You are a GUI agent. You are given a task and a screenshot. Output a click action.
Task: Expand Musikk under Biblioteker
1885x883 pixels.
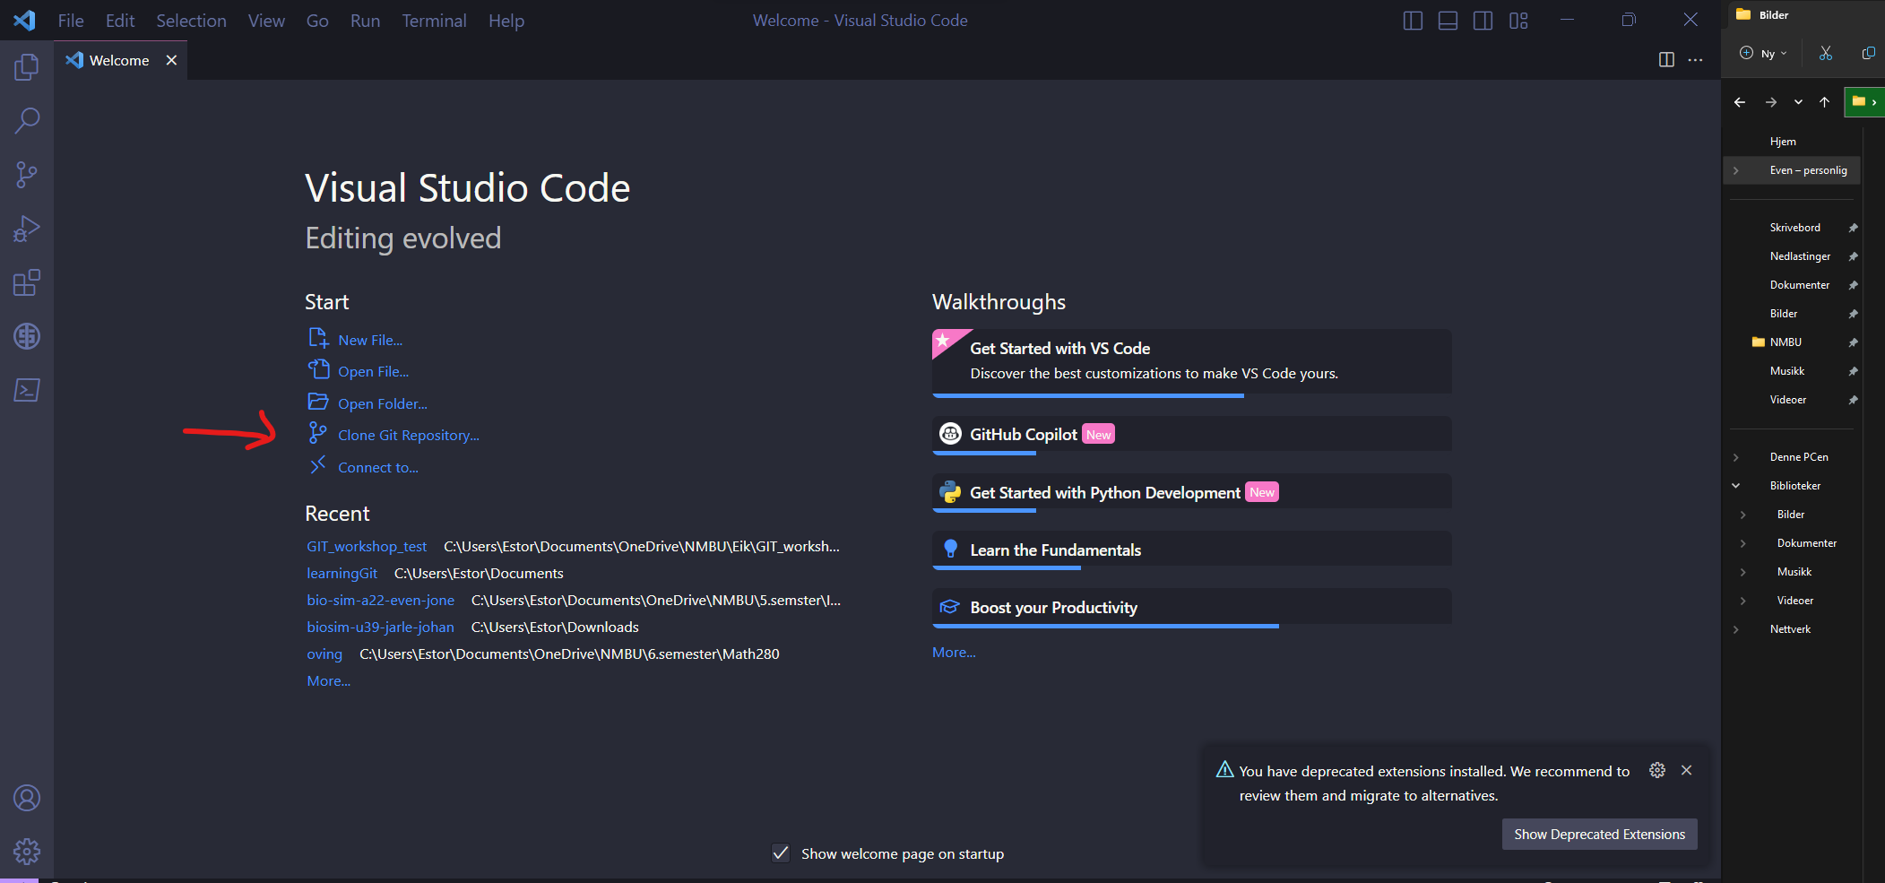point(1743,572)
